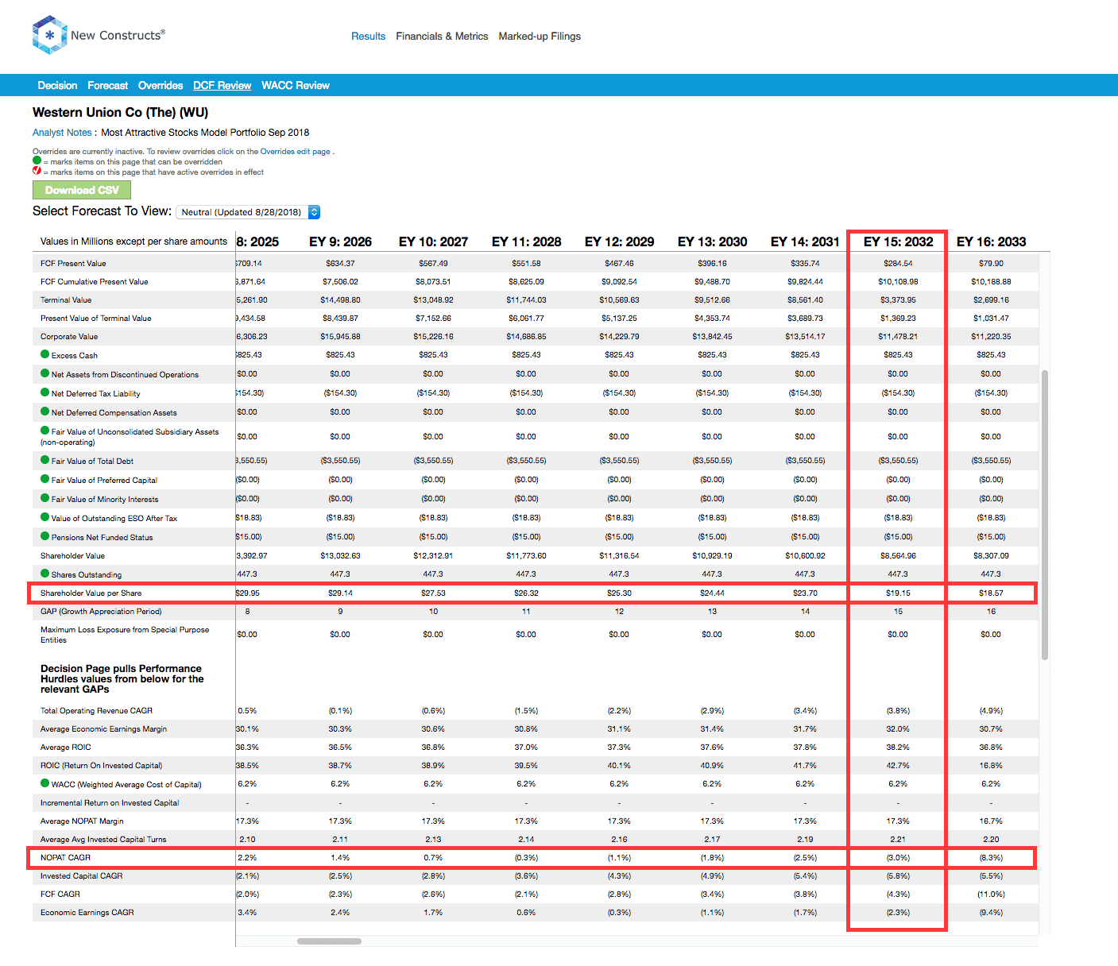
Task: Select the DCF Review tab
Action: [222, 85]
